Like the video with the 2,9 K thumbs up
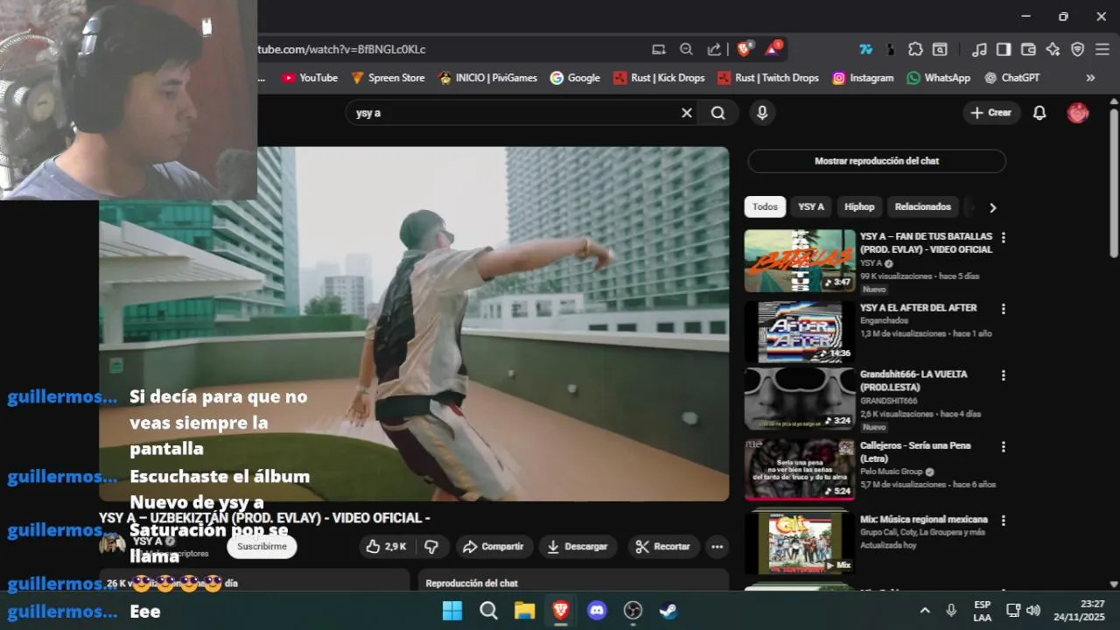Screen dimensions: 1120x630 coord(387,547)
